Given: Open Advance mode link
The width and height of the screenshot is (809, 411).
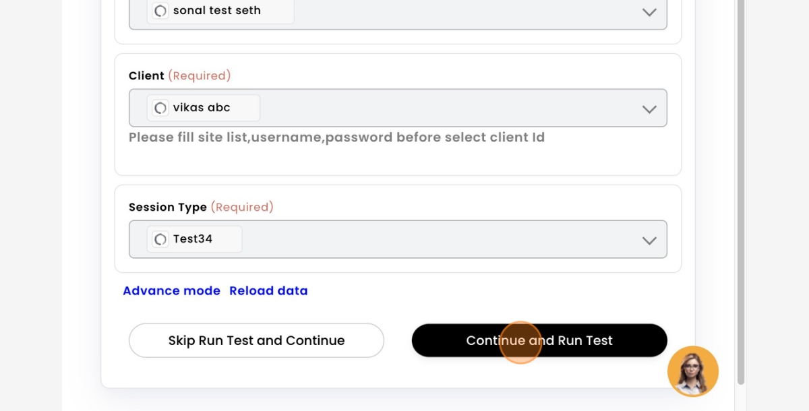Looking at the screenshot, I should click(171, 291).
